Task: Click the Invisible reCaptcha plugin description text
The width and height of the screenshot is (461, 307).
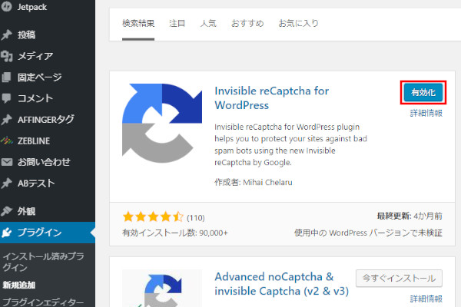Action: point(290,144)
